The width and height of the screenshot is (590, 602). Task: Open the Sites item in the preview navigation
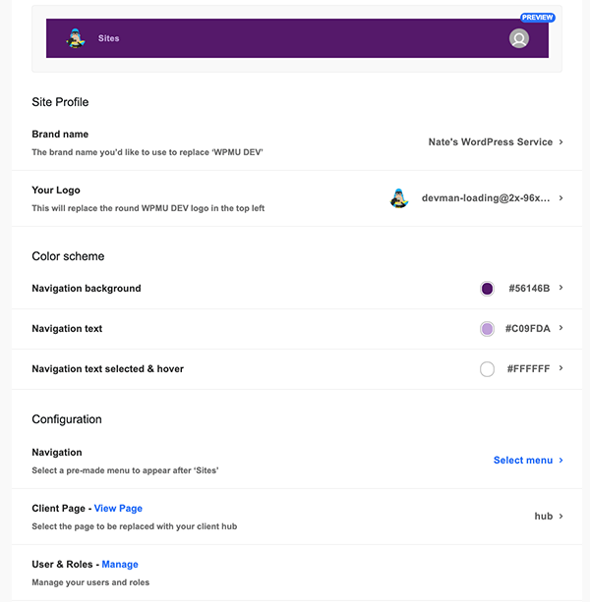(x=108, y=38)
